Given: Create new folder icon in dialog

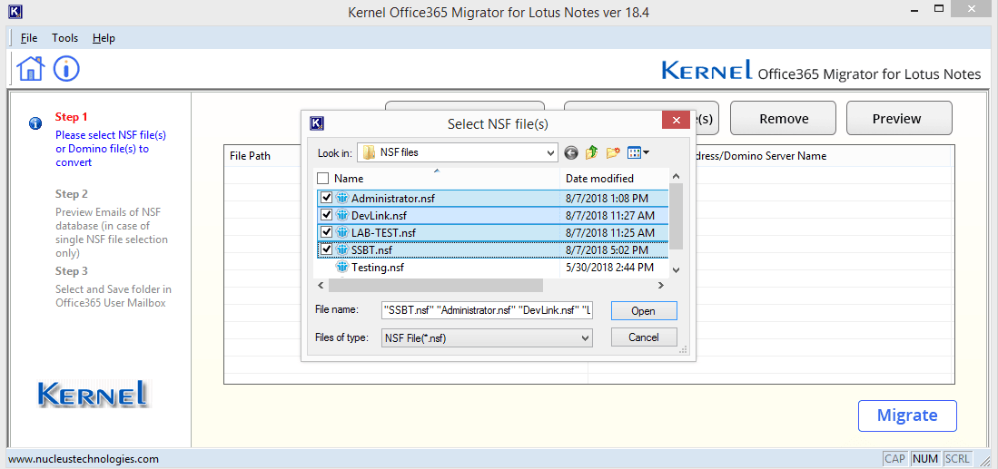Looking at the screenshot, I should [x=613, y=152].
